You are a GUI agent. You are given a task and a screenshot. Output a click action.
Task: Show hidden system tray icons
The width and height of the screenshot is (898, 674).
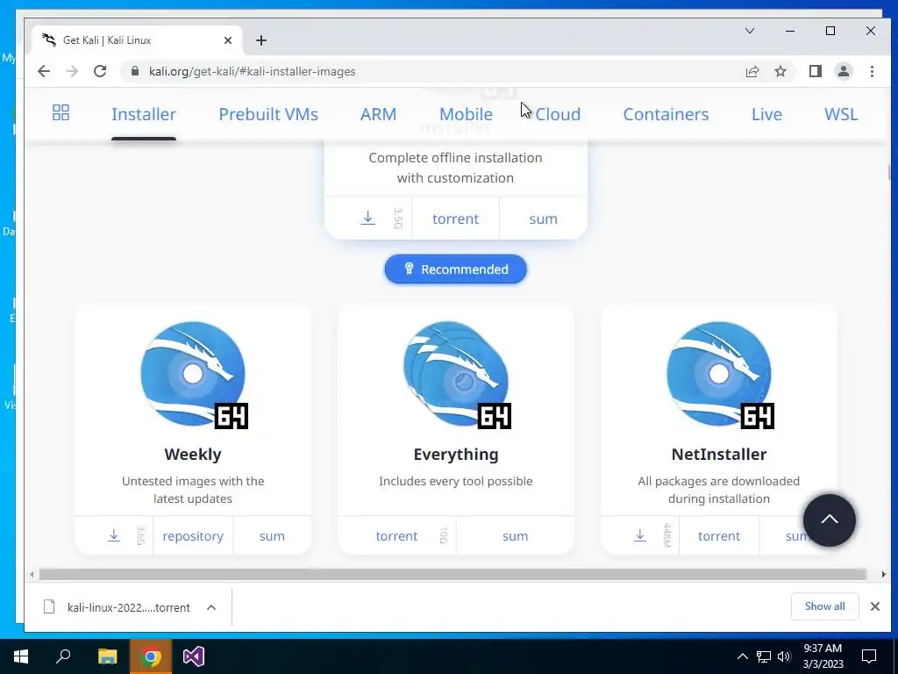coord(742,656)
